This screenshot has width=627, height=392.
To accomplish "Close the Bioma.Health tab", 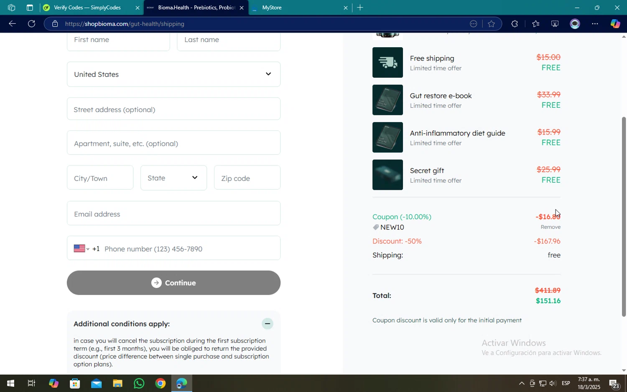I will 242,8.
